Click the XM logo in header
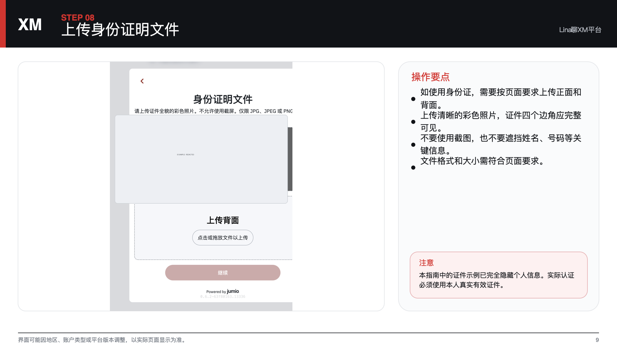This screenshot has height=347, width=617. coord(30,25)
